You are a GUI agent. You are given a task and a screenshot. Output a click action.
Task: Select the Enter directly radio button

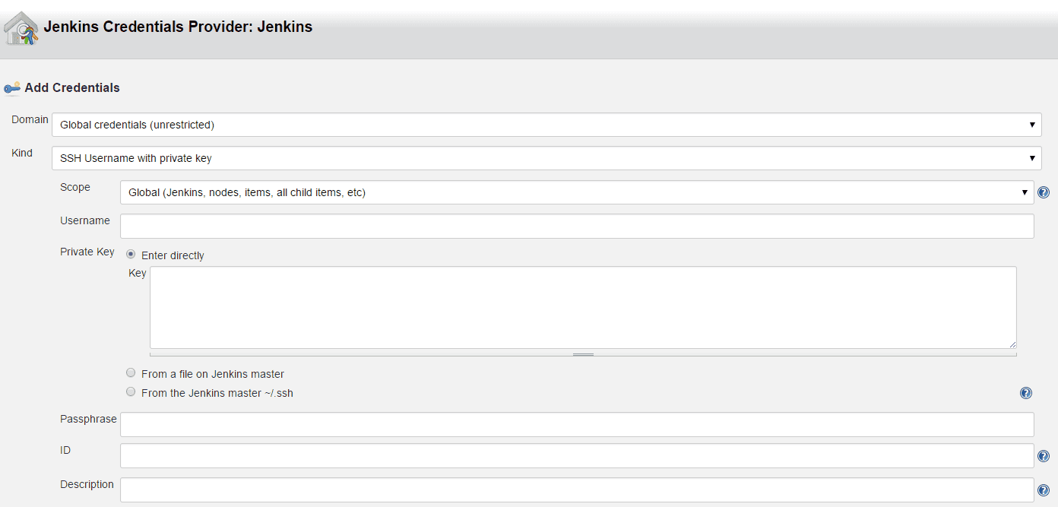[131, 255]
